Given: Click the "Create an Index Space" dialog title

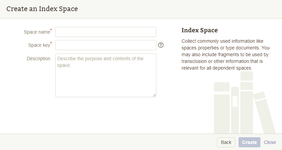Looking at the screenshot, I should pyautogui.click(x=42, y=9).
